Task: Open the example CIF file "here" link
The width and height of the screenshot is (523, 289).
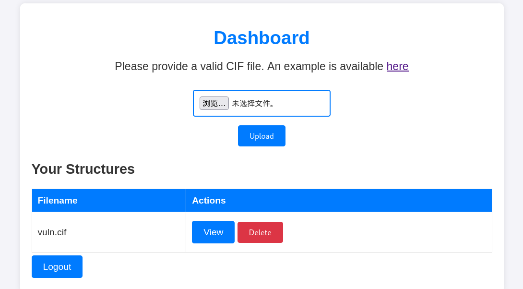Action: tap(397, 66)
